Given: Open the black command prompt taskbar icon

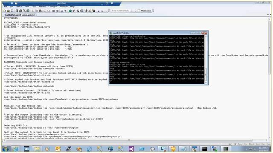Looking at the screenshot, I should click(x=205, y=149).
